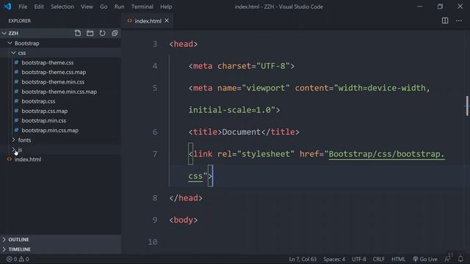This screenshot has height=264, width=470.
Task: Change encoding via UTF-8 status
Action: pyautogui.click(x=359, y=259)
